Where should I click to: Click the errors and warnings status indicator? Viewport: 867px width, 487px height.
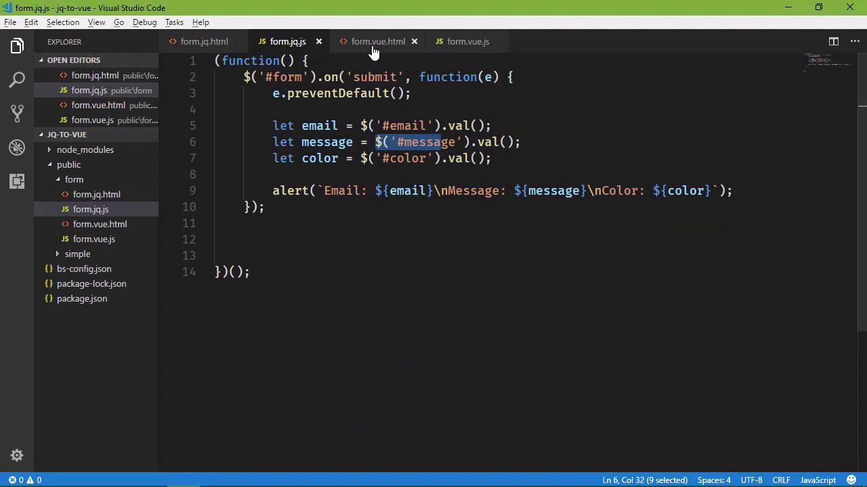coord(25,480)
